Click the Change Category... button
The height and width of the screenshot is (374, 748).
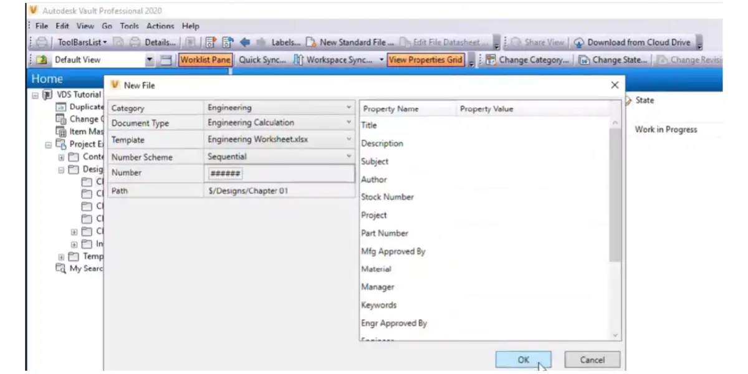point(527,60)
